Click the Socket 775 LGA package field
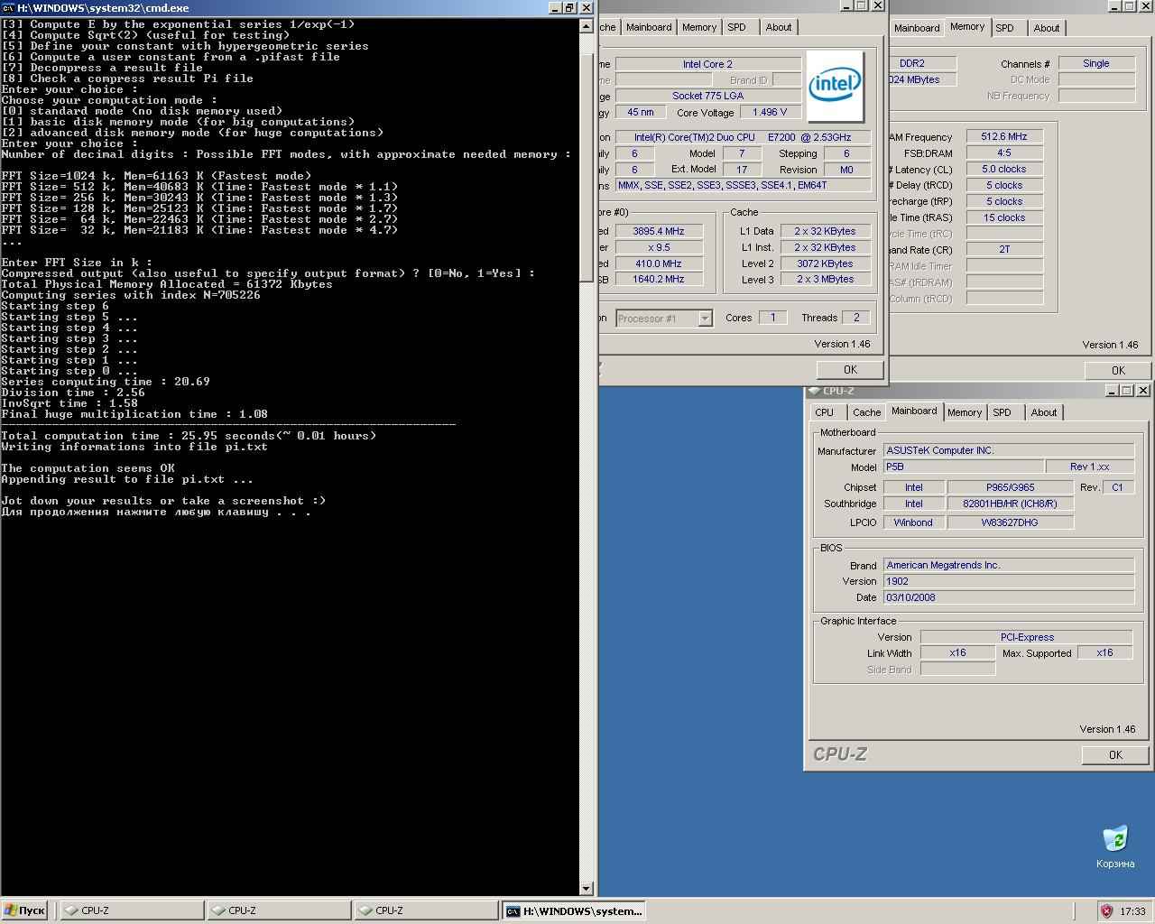 coord(707,96)
